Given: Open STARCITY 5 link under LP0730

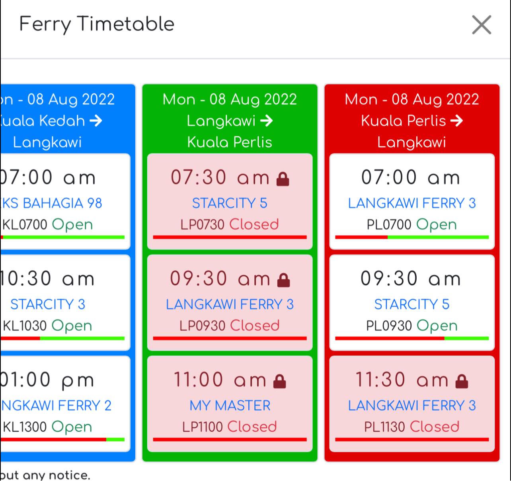Looking at the screenshot, I should coord(230,203).
